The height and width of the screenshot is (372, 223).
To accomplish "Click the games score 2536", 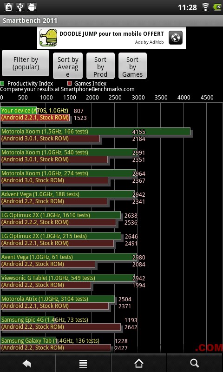I will click(131, 223).
